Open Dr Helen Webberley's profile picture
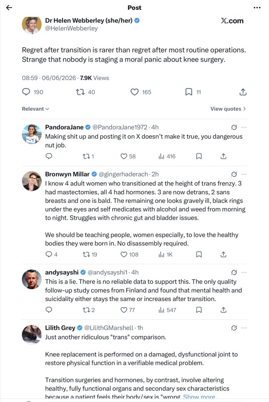 point(32,25)
